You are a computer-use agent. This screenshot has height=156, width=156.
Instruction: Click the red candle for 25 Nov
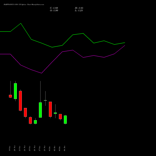[x=30, y=120]
